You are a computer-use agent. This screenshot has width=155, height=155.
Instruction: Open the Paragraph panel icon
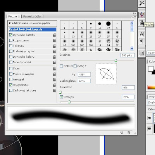(x=142, y=41)
